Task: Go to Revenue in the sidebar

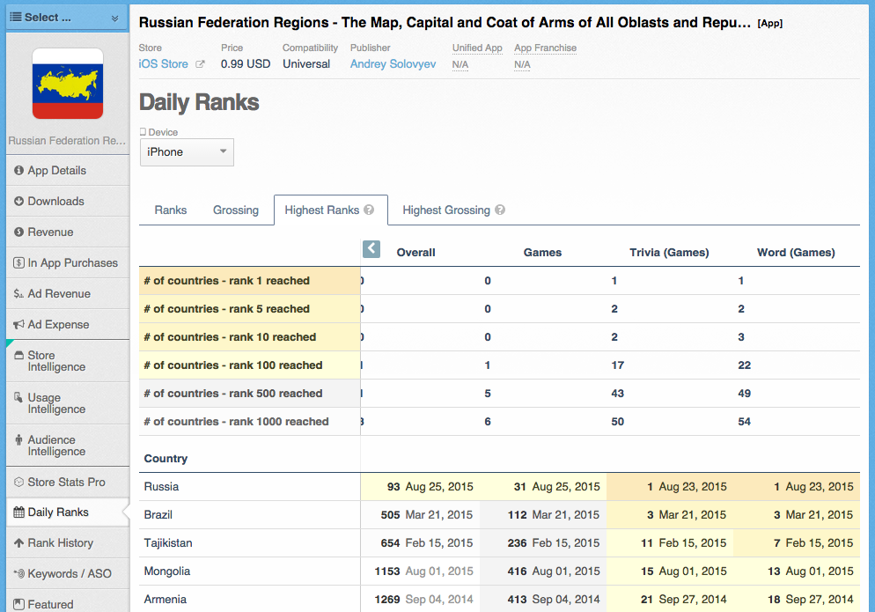Action: (x=50, y=232)
